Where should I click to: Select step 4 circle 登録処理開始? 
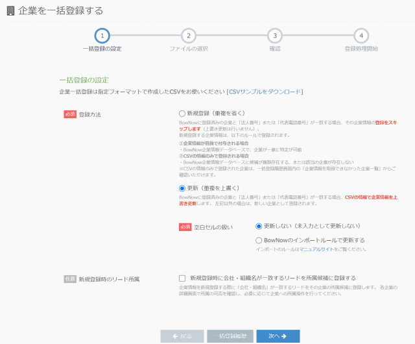(361, 36)
